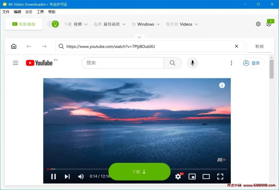Minimize the 4K Video Downloader+ window
279x190 pixels.
[245, 4]
